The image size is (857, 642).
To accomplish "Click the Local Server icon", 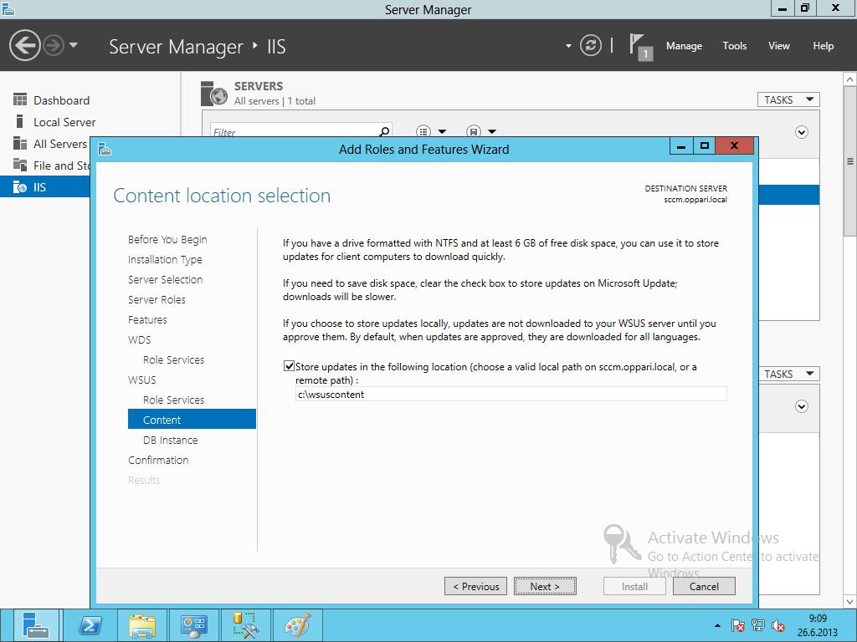I will click(x=20, y=121).
